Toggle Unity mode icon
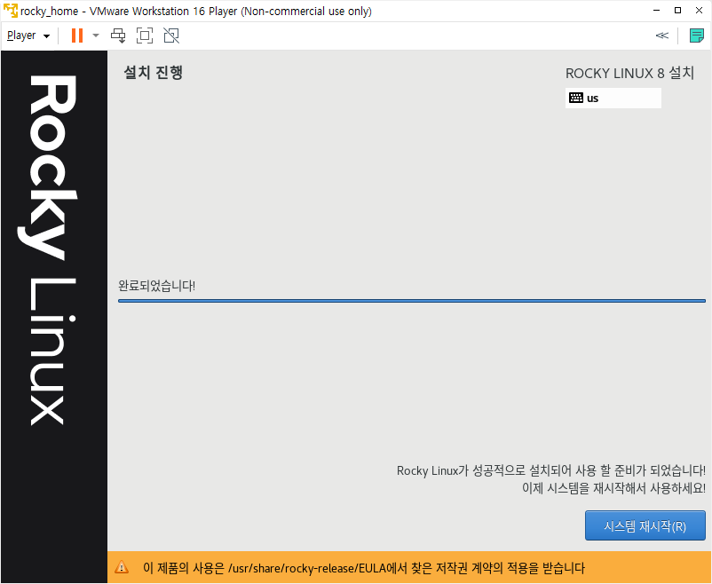The image size is (712, 584). pos(171,36)
